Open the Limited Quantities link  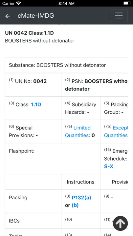78,131
